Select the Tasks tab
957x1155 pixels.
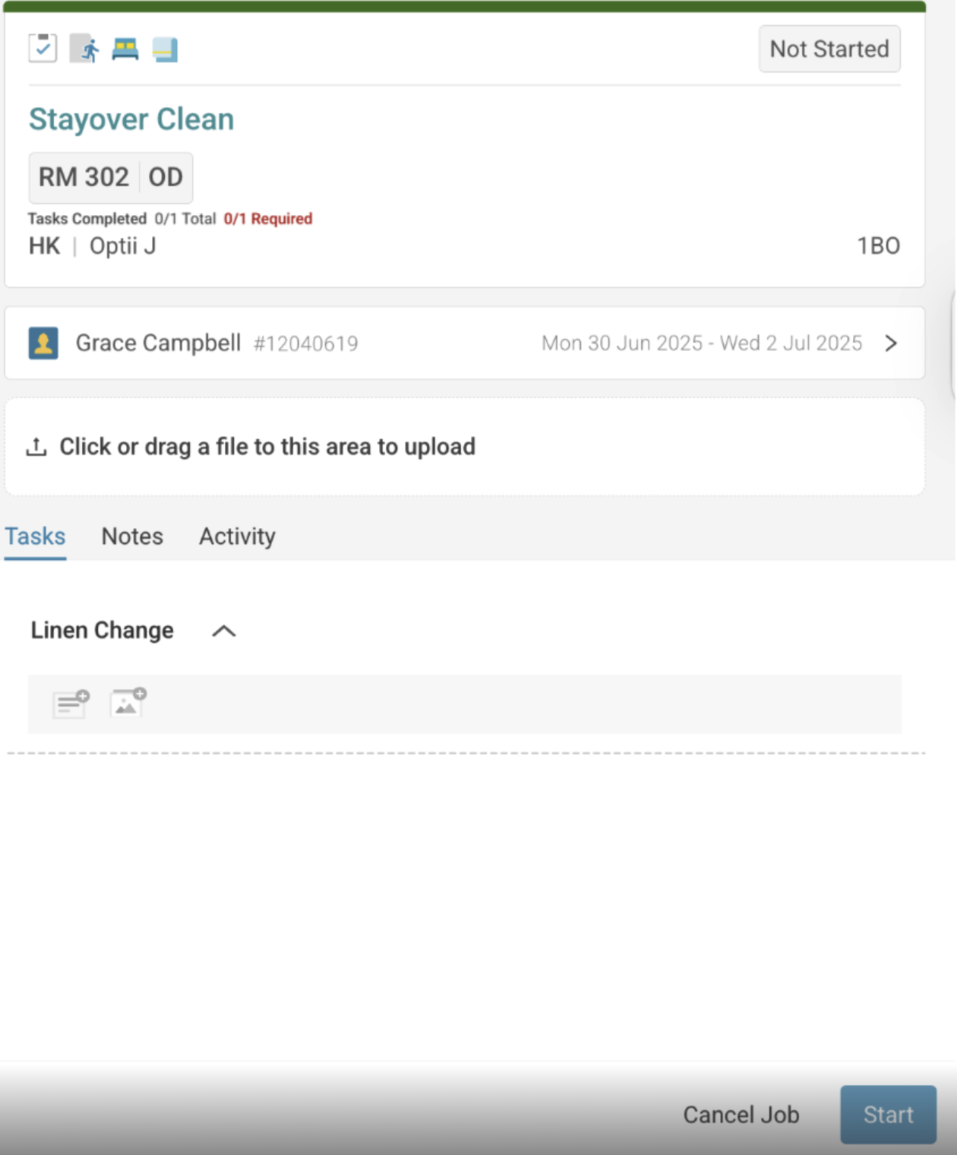tap(35, 536)
